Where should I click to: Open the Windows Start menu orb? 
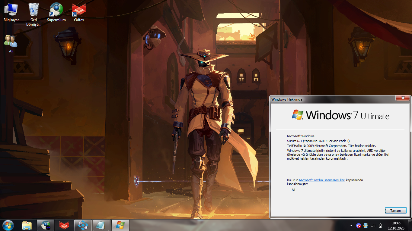pos(8,225)
